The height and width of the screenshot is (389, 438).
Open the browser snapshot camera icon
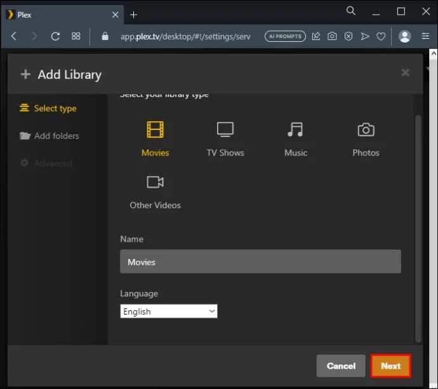coord(332,36)
